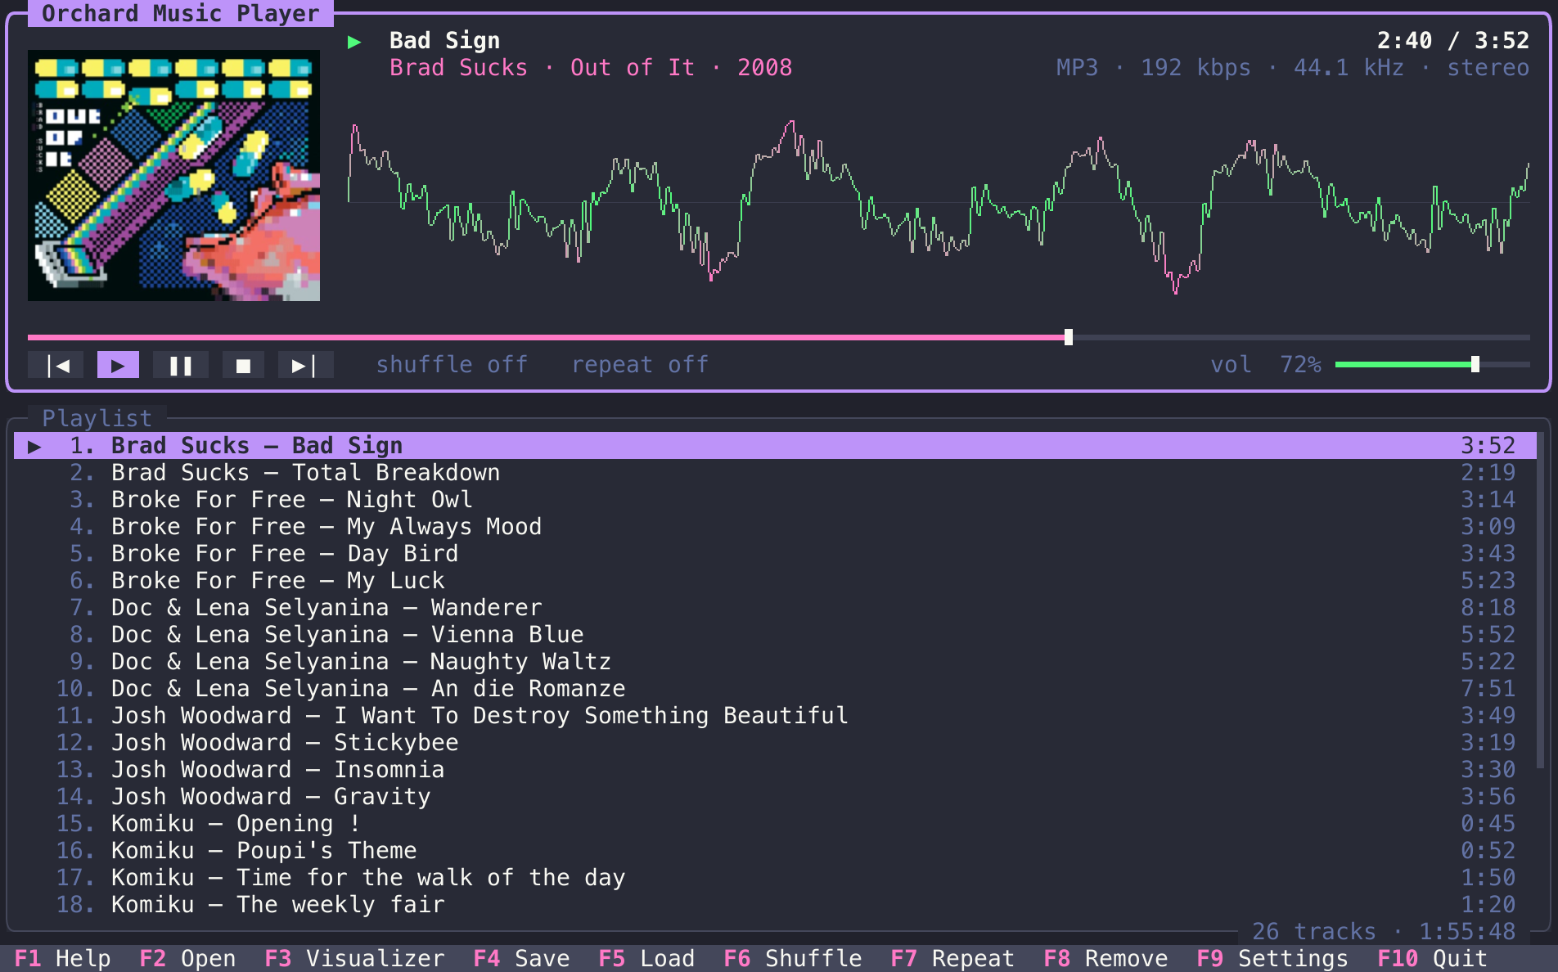Viewport: 1558px width, 972px height.
Task: Adjust the green volume slider
Action: 1433,365
